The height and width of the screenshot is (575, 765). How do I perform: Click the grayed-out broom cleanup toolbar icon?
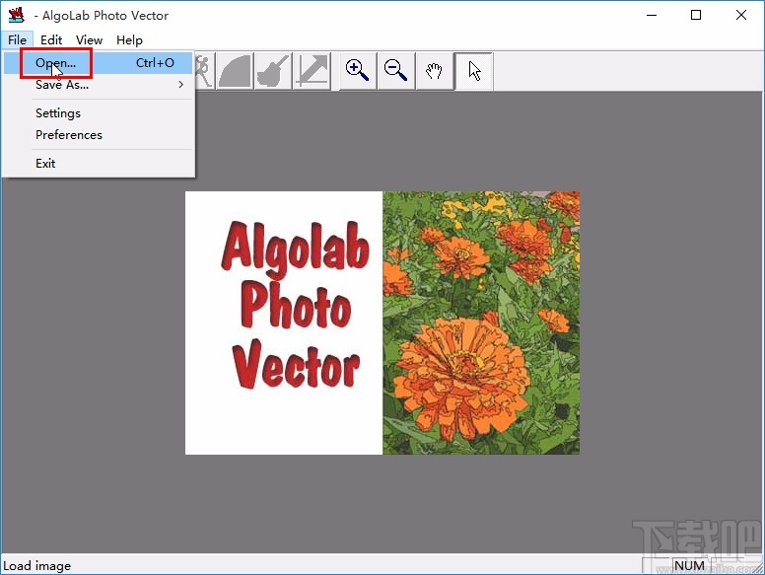(x=273, y=71)
